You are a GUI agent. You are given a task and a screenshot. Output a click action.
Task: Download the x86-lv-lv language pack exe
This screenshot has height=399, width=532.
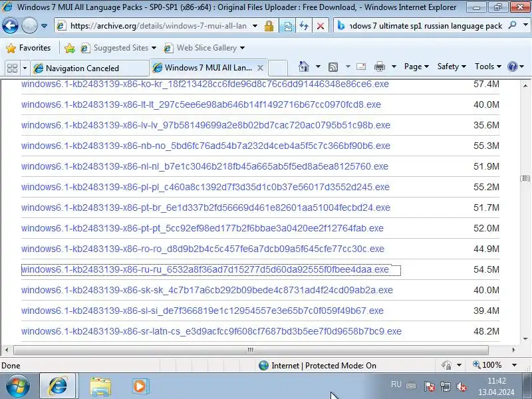[x=205, y=125]
